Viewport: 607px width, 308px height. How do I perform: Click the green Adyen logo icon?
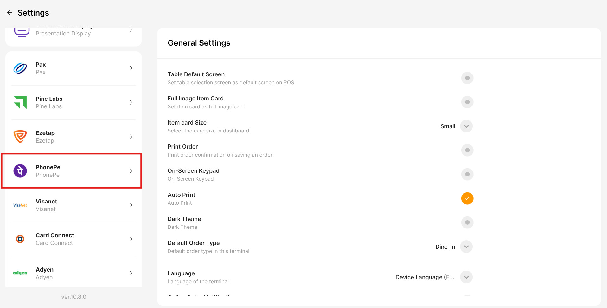20,273
